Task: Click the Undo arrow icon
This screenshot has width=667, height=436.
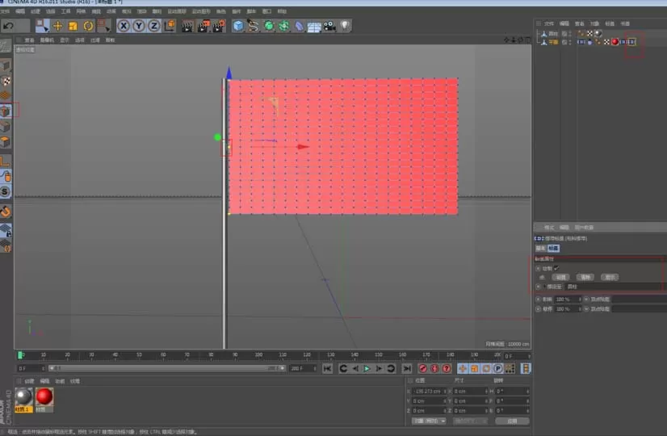Action: [9, 27]
